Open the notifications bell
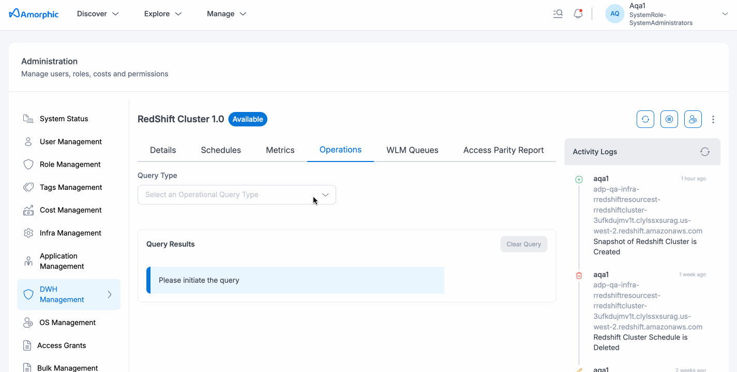Image resolution: width=737 pixels, height=372 pixels. click(578, 14)
